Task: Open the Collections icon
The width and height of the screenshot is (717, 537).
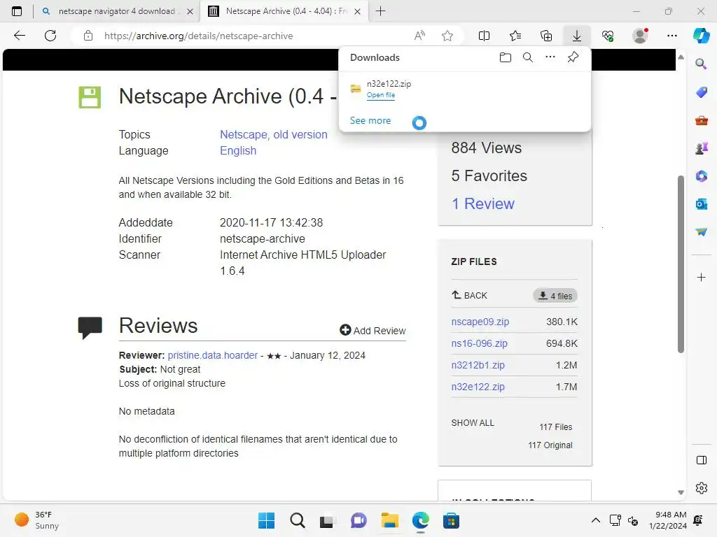Action: coord(546,36)
